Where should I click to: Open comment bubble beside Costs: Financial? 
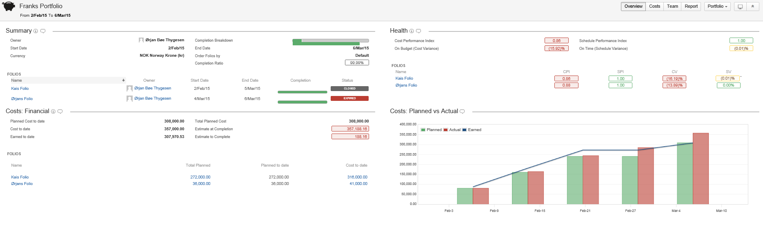(x=60, y=111)
